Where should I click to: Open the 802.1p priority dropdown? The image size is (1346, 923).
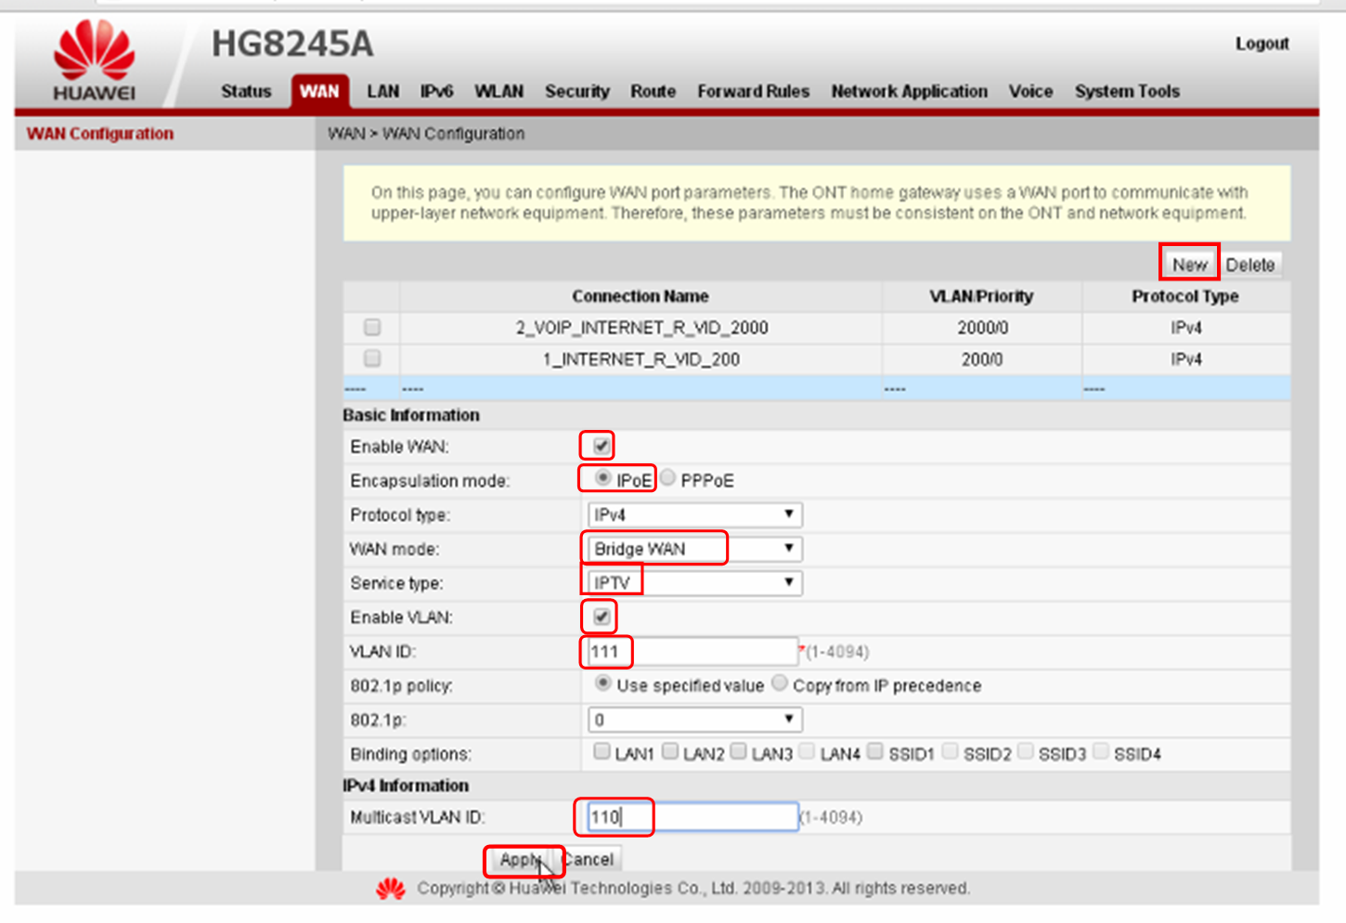tap(694, 720)
